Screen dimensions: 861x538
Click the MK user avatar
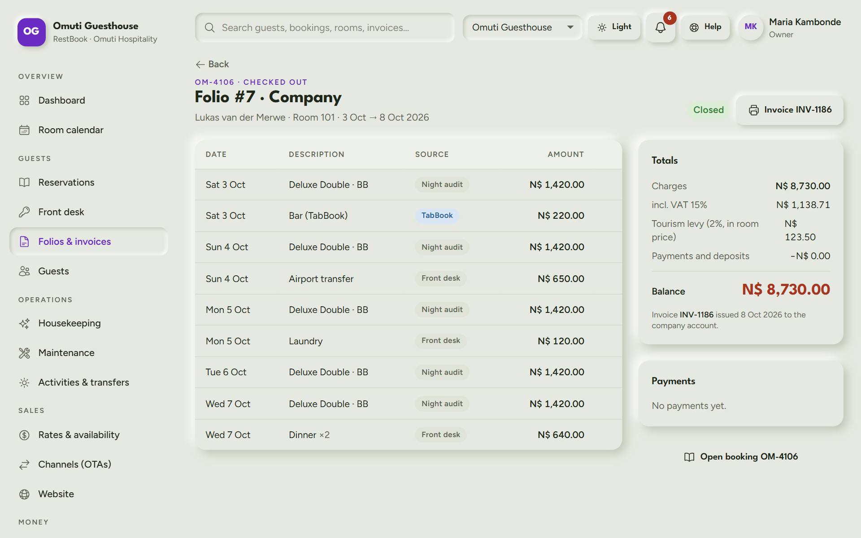tap(751, 27)
